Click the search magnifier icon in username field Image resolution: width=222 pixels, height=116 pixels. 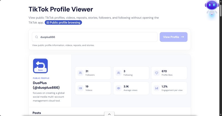pyautogui.click(x=37, y=37)
